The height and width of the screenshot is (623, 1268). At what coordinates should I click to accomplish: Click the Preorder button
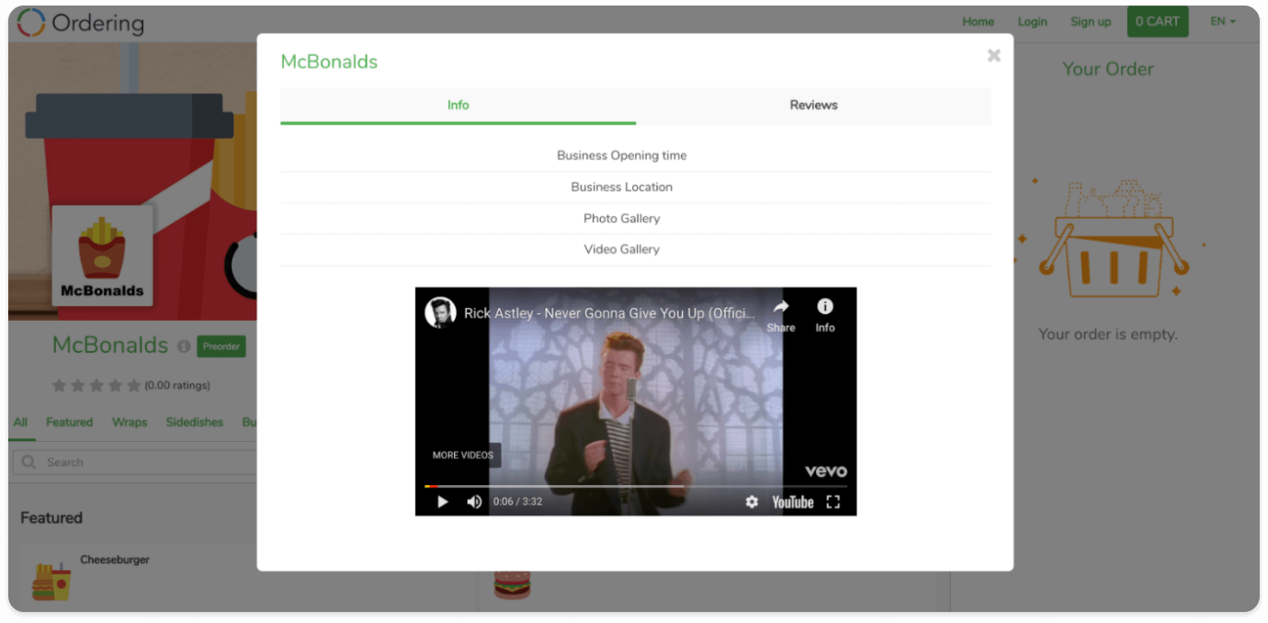pos(221,346)
